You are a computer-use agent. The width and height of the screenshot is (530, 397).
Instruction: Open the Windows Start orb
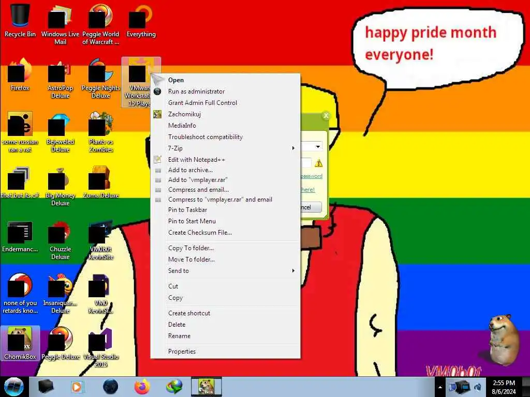(x=14, y=387)
